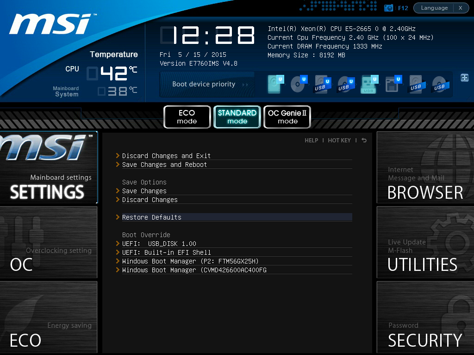Select the Discard Changes option
The width and height of the screenshot is (474, 355).
click(237, 200)
